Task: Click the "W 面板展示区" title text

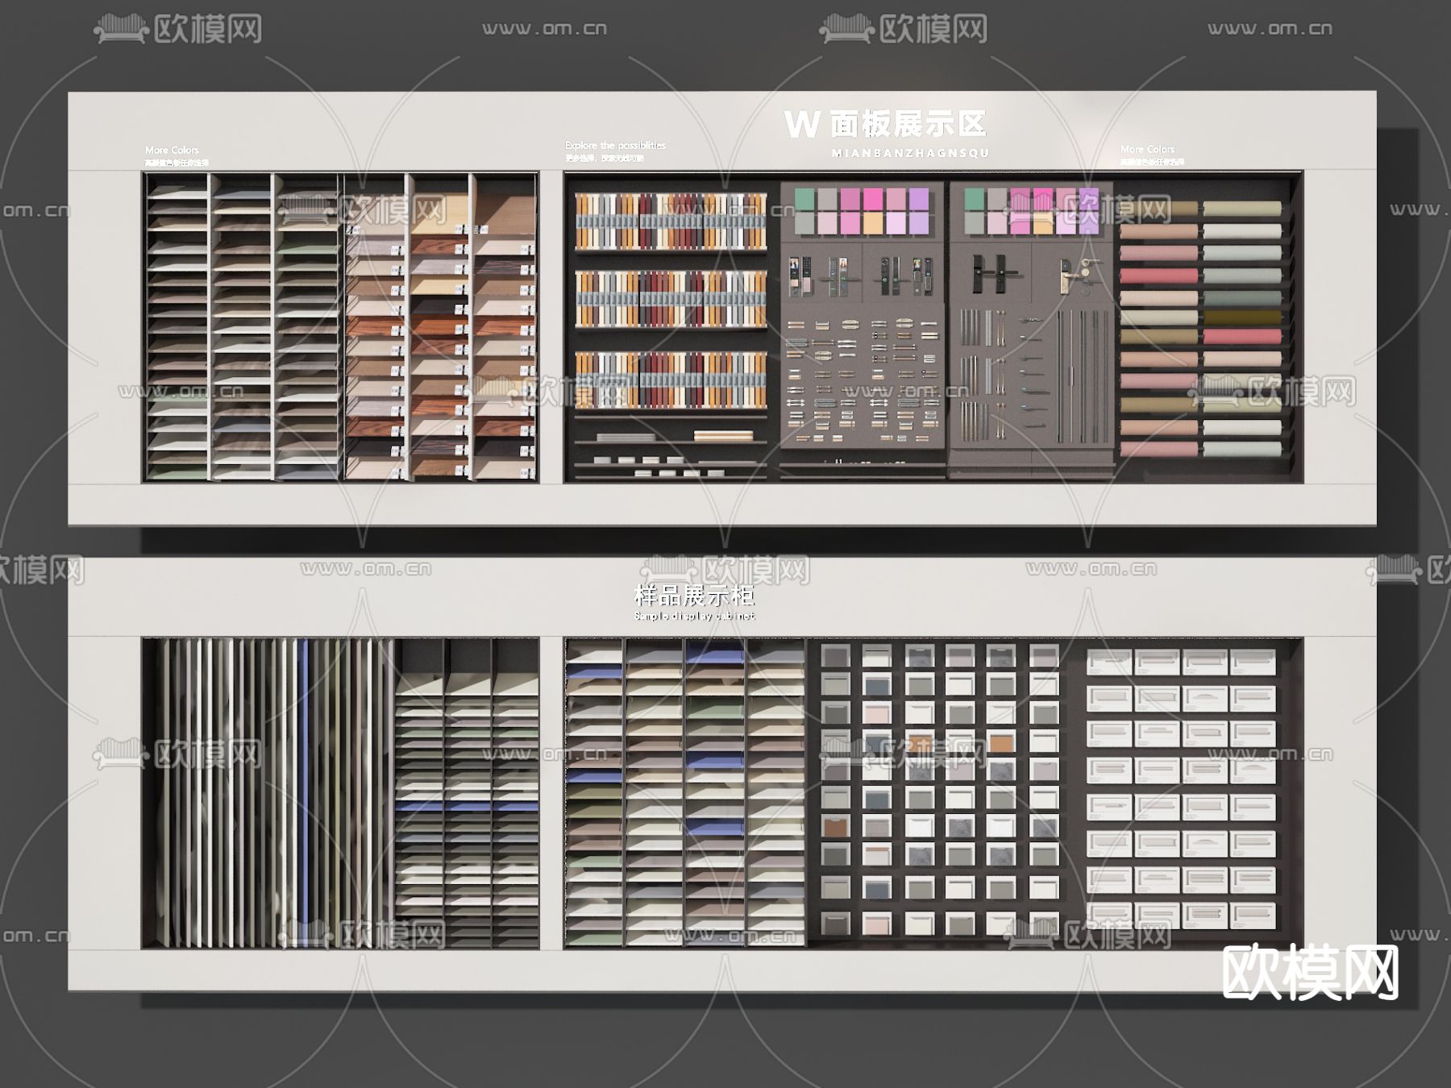Action: pos(885,124)
